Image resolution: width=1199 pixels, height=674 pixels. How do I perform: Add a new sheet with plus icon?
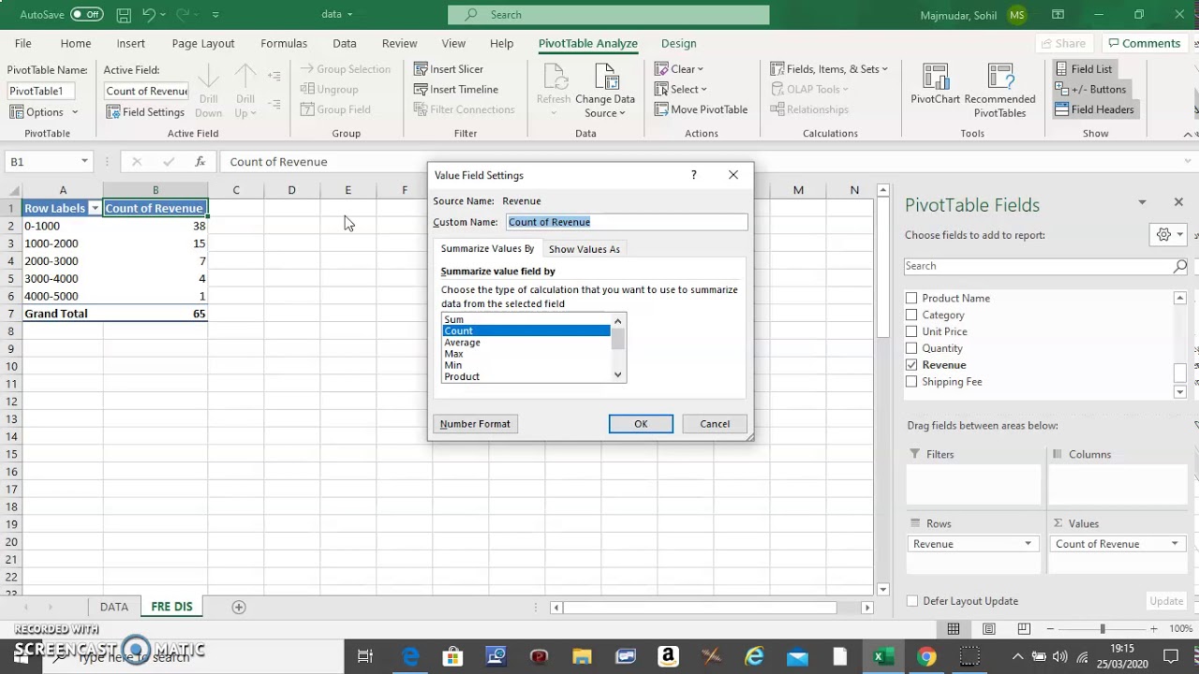click(x=239, y=607)
